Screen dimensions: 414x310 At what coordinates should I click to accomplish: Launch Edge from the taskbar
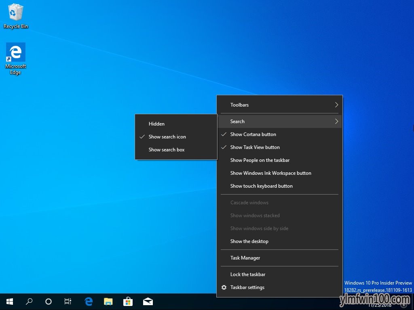[89, 301]
